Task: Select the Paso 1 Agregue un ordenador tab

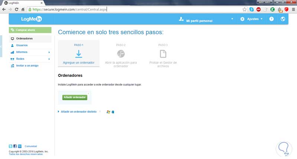Action: [x=79, y=53]
